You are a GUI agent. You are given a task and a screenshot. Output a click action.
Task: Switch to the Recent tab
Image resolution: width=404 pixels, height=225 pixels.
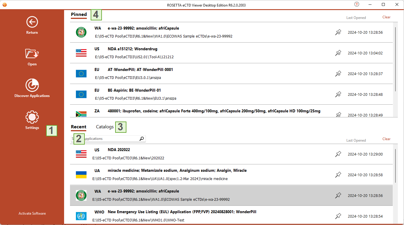[79, 127]
